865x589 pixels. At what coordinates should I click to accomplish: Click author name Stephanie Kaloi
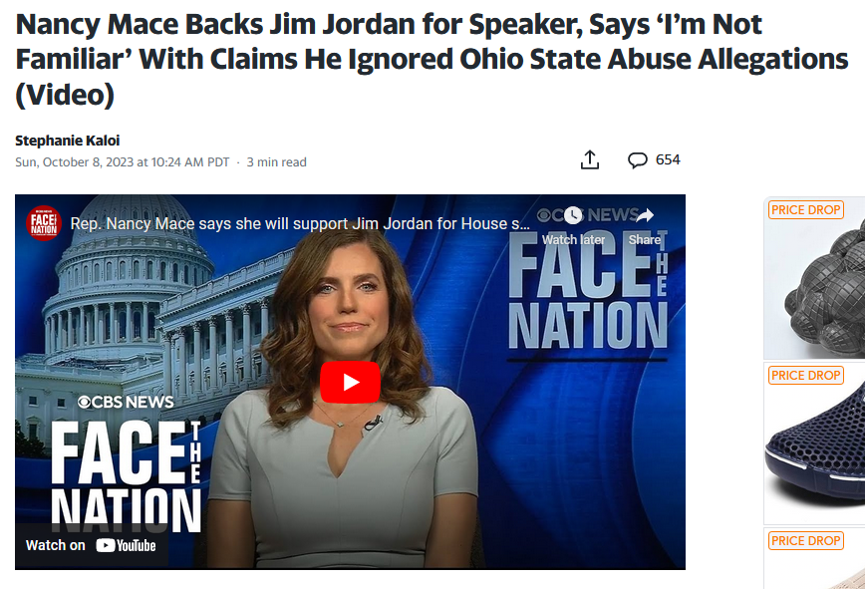[68, 141]
